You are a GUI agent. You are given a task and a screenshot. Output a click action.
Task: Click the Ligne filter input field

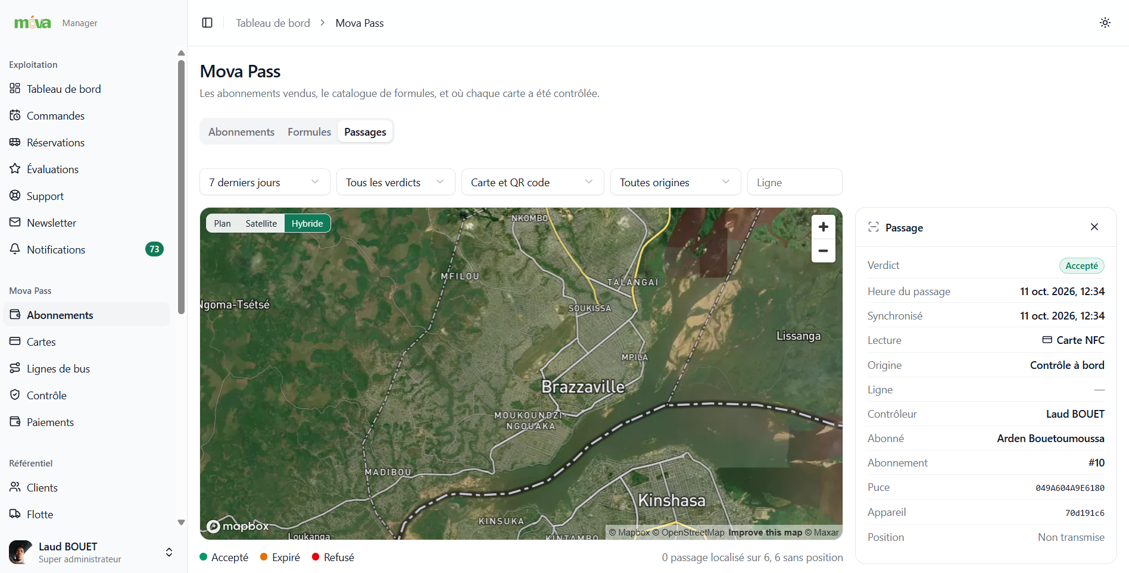pyautogui.click(x=795, y=182)
